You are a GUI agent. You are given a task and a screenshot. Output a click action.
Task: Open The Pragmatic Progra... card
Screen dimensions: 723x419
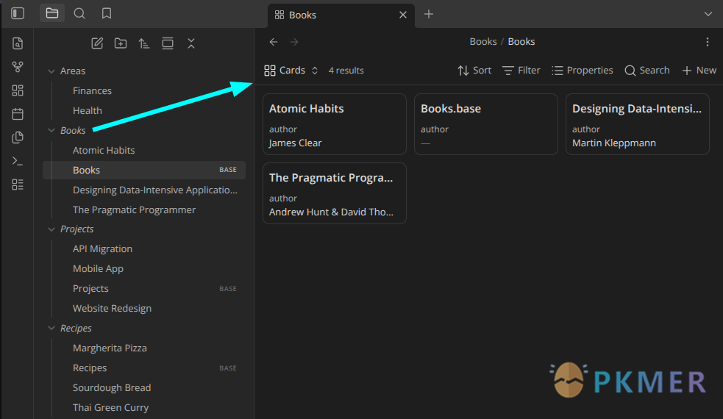pyautogui.click(x=335, y=193)
